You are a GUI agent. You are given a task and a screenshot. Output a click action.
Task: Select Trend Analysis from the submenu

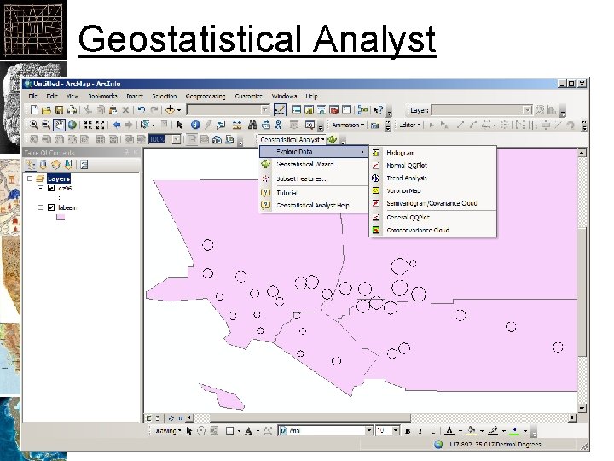pos(432,178)
